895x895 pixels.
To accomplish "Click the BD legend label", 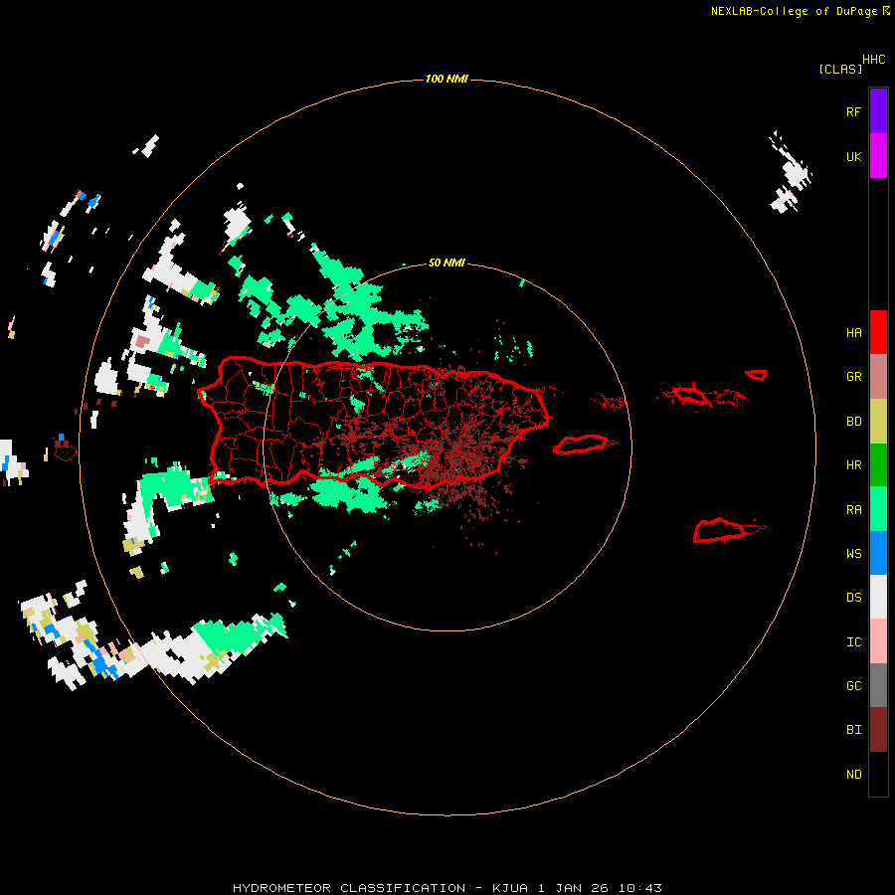I will pyautogui.click(x=853, y=421).
